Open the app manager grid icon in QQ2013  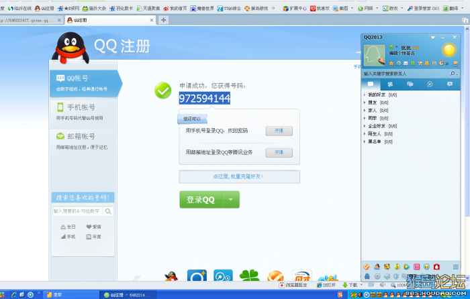click(x=456, y=267)
